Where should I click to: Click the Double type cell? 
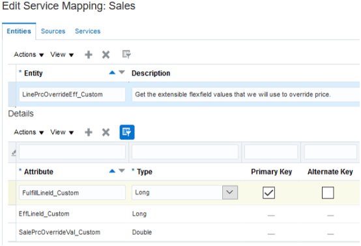click(142, 232)
